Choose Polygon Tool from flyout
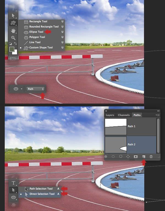Viewport: 165px width, 211px height. pos(42,37)
